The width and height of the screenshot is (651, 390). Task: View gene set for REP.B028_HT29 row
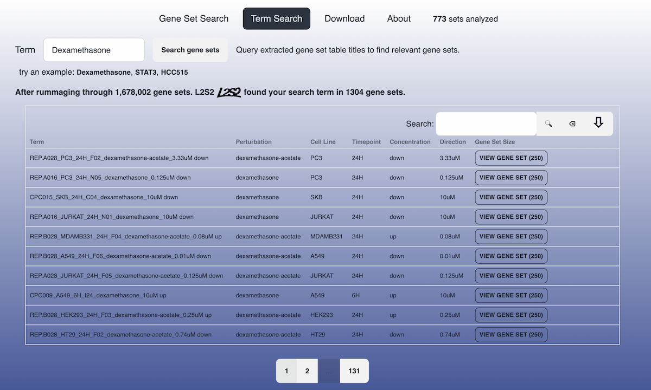click(511, 335)
